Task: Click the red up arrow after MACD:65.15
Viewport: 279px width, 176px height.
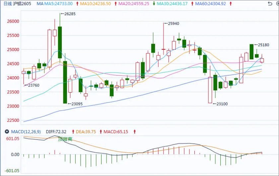Action: 135,132
